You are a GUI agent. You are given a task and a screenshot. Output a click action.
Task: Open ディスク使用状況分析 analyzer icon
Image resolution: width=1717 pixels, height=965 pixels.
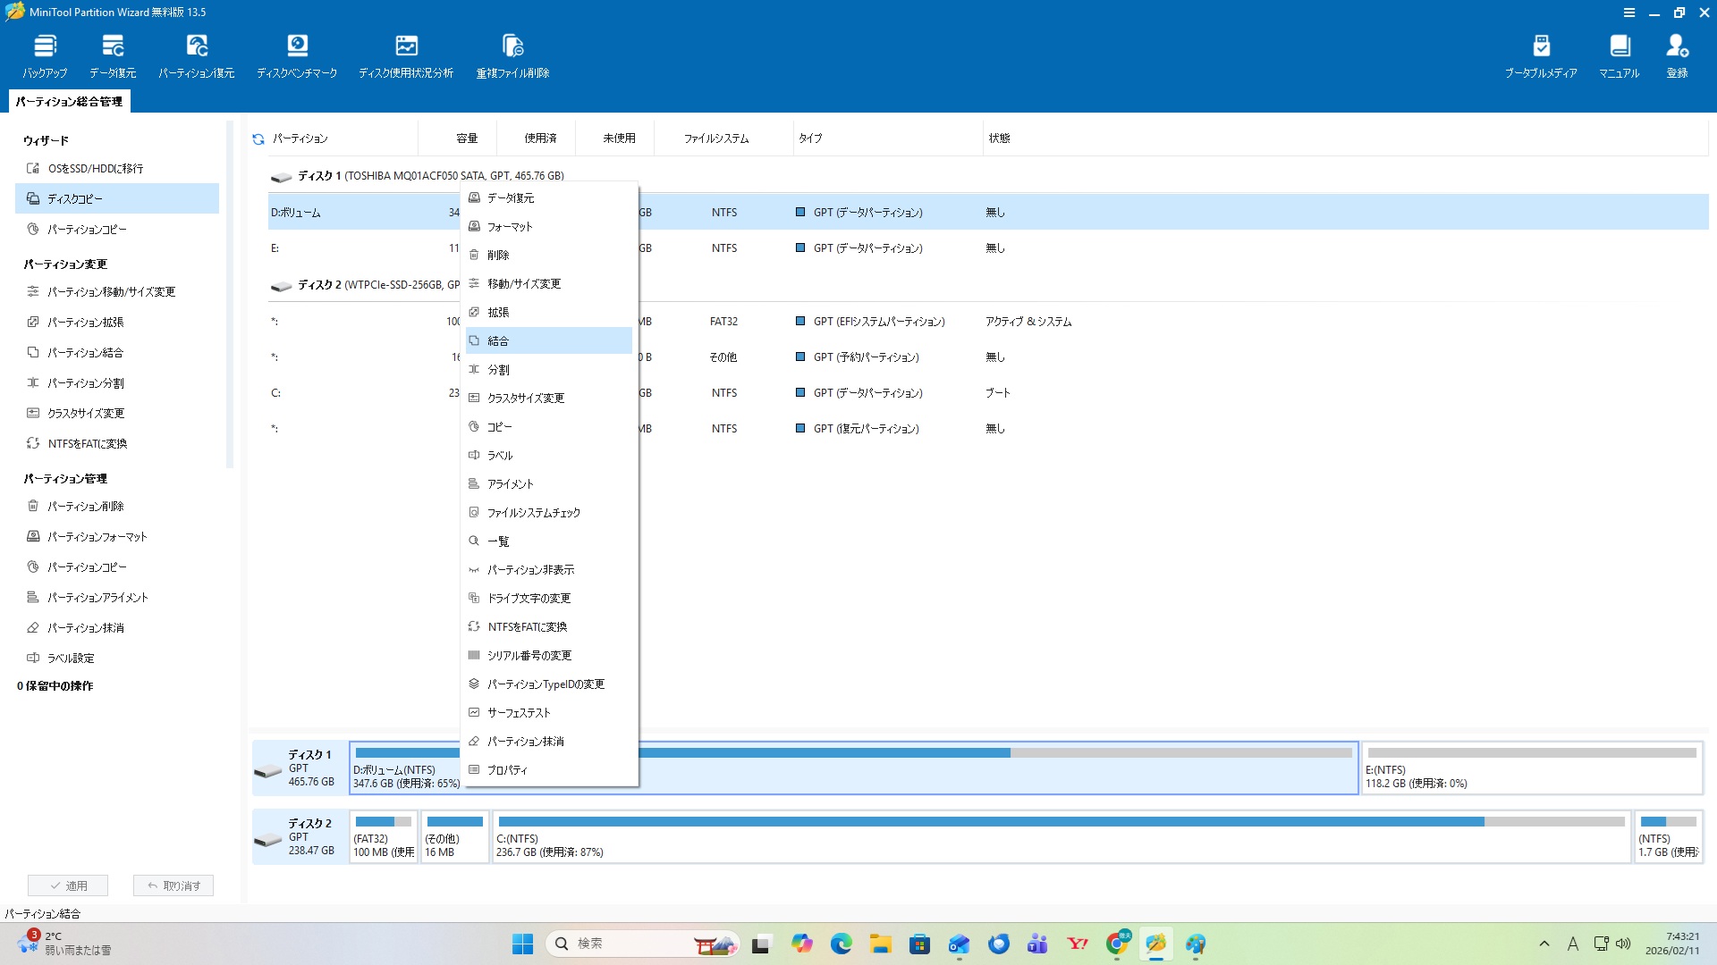(406, 46)
